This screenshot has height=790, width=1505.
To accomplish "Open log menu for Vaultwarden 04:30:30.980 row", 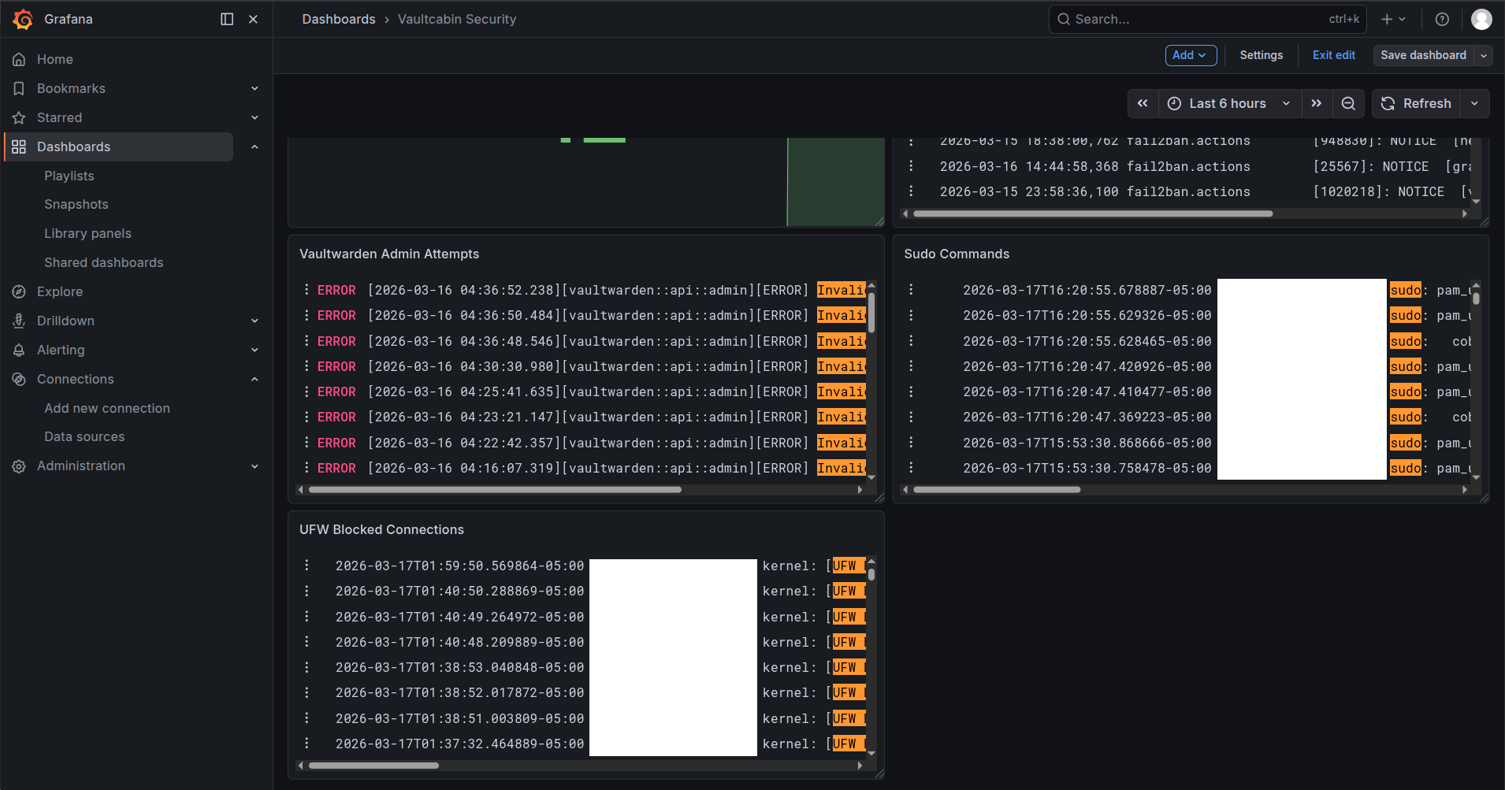I will click(x=307, y=366).
